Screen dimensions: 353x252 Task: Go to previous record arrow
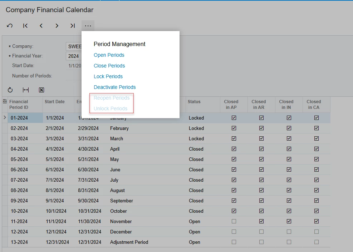(x=41, y=26)
